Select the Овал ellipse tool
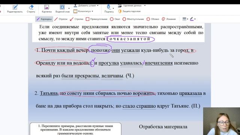 [115, 19]
